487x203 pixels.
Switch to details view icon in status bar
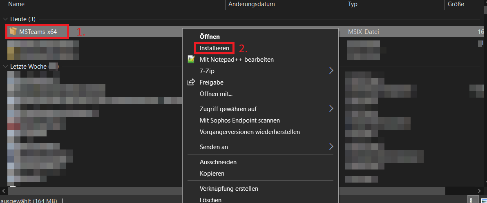473,200
